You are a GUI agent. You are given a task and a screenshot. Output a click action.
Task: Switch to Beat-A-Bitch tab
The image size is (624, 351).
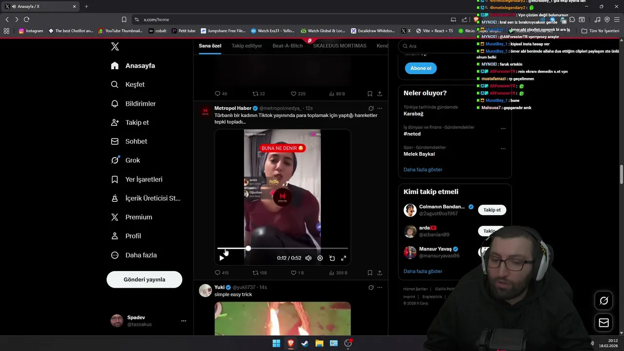[288, 46]
